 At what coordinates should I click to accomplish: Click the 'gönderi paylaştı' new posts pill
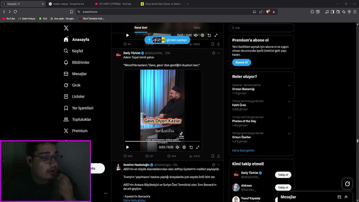tap(167, 40)
